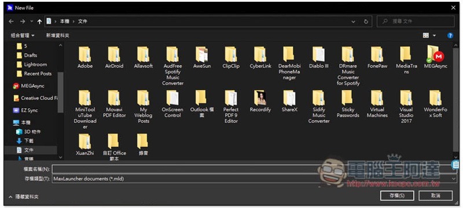Open AudFree Spotify Music Converter folder
The image size is (463, 208).
172,66
